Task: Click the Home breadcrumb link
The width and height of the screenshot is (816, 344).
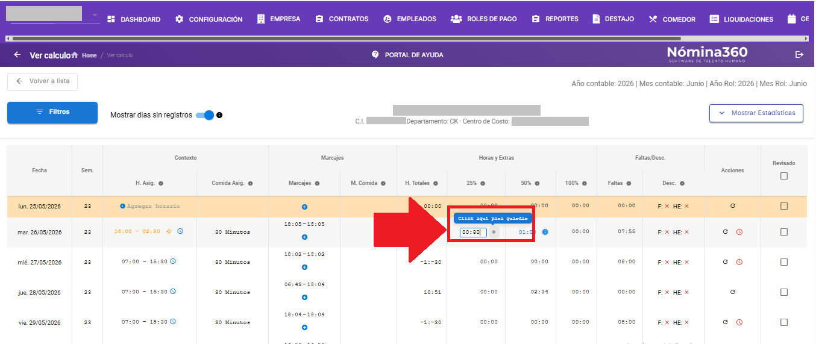Action: 85,55
